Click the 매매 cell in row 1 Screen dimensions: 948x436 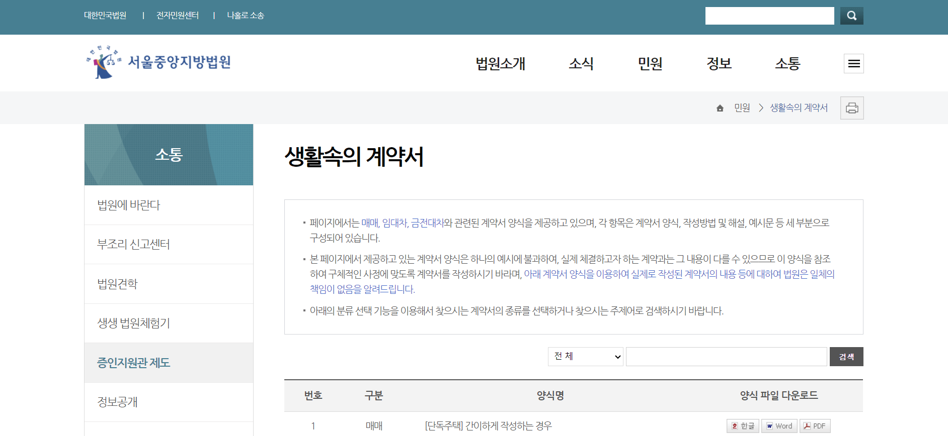(x=374, y=426)
